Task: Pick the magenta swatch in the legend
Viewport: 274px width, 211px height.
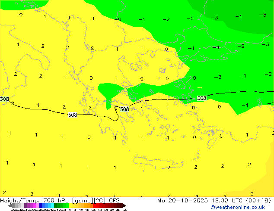Action: click(35, 205)
